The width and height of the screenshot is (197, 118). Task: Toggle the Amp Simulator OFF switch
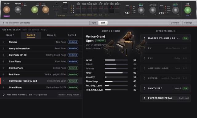point(185,68)
